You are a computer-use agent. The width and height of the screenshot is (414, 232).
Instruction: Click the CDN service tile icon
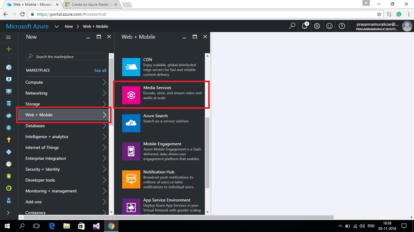click(131, 67)
